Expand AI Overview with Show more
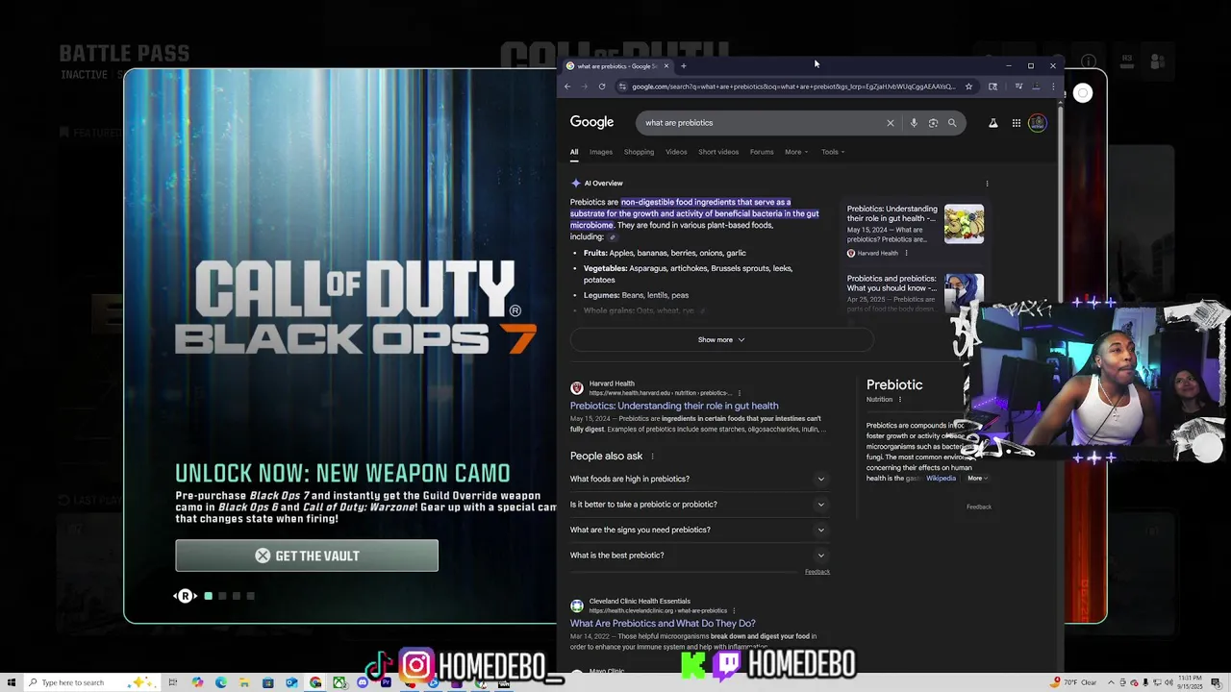The width and height of the screenshot is (1231, 692). click(721, 339)
